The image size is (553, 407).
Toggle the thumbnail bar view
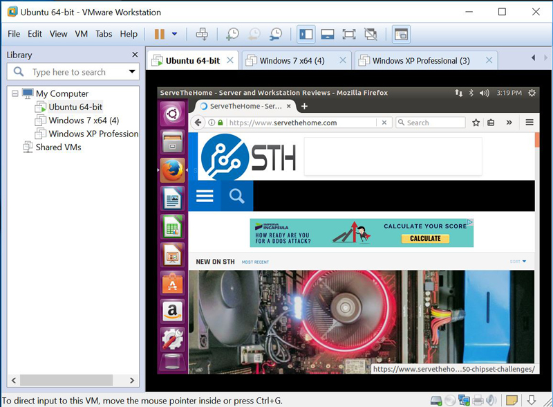327,35
